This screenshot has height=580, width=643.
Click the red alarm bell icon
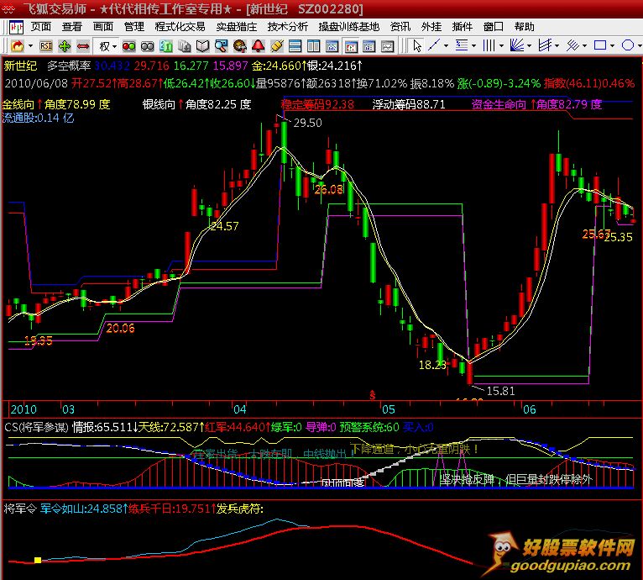[257, 45]
